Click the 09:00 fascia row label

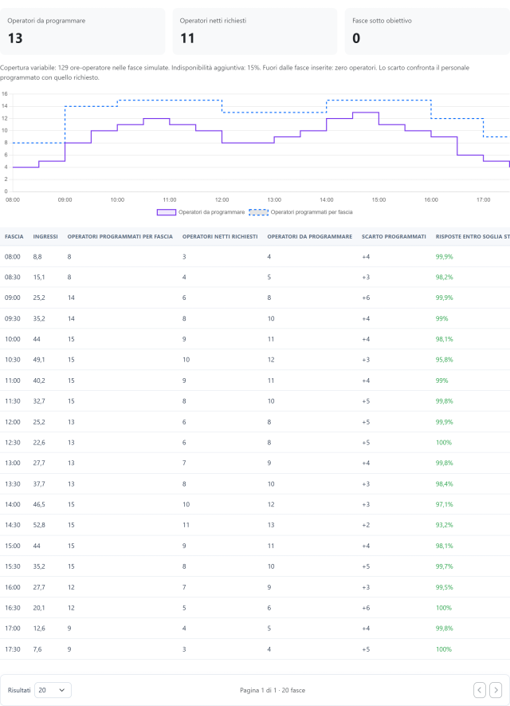point(13,298)
